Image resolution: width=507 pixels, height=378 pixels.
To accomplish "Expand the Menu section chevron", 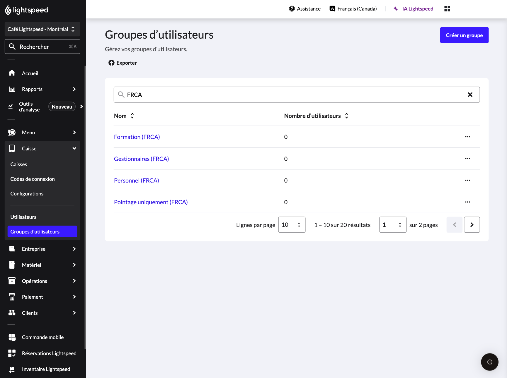I will pos(74,133).
